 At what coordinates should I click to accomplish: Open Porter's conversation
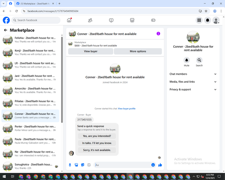coord(30,128)
